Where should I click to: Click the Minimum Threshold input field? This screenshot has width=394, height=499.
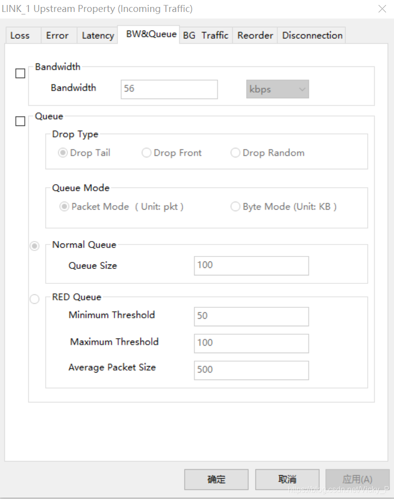point(252,317)
